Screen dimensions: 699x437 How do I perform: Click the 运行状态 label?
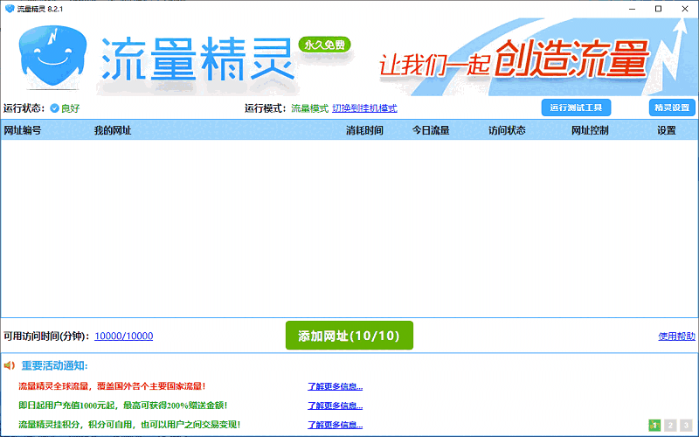click(24, 108)
